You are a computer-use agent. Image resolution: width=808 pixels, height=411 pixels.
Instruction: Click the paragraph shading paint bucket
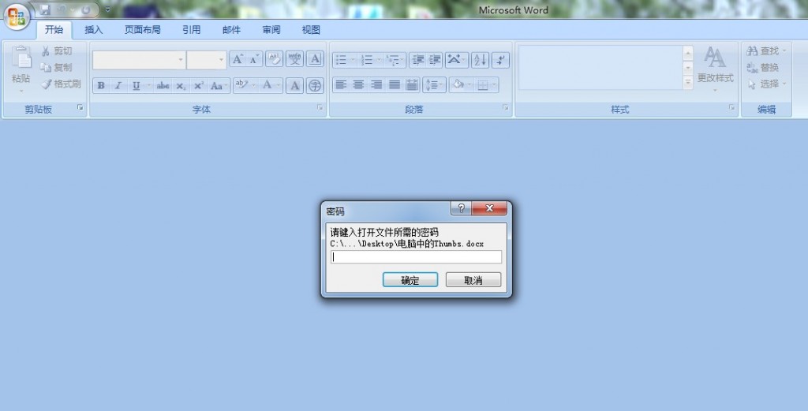pos(458,84)
